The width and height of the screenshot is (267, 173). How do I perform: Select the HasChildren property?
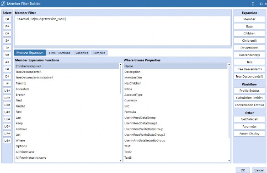(176, 83)
